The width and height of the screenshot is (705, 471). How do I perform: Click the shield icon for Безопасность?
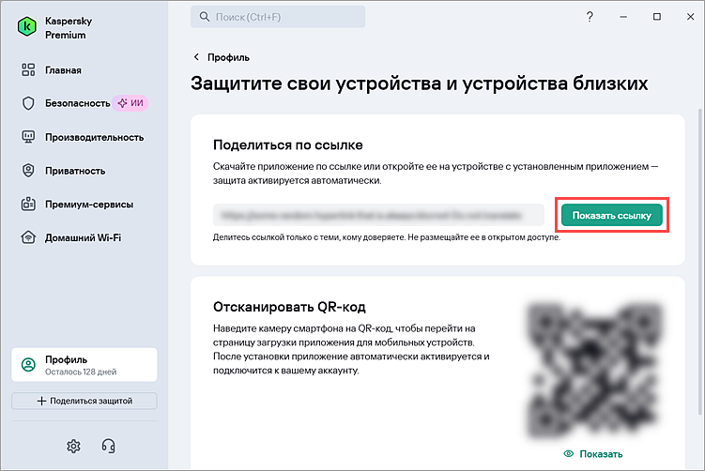28,103
